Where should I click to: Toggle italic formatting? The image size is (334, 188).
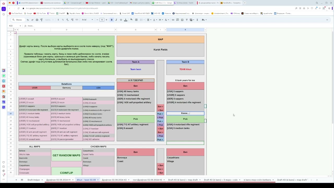tap(116, 20)
